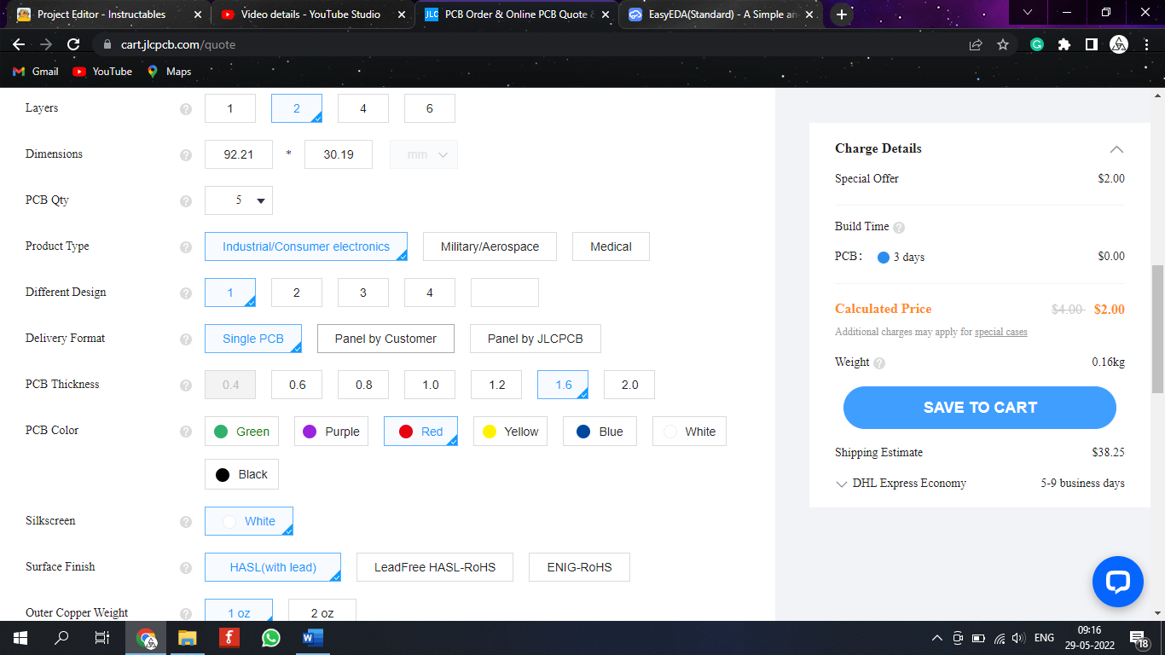Pick Yellow PCB color
Image resolution: width=1165 pixels, height=655 pixels.
tap(510, 432)
